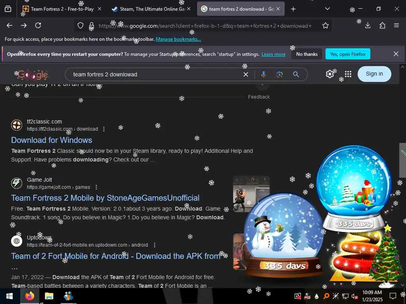Open the Google apps grid
Image resolution: width=406 pixels, height=304 pixels.
(x=348, y=74)
